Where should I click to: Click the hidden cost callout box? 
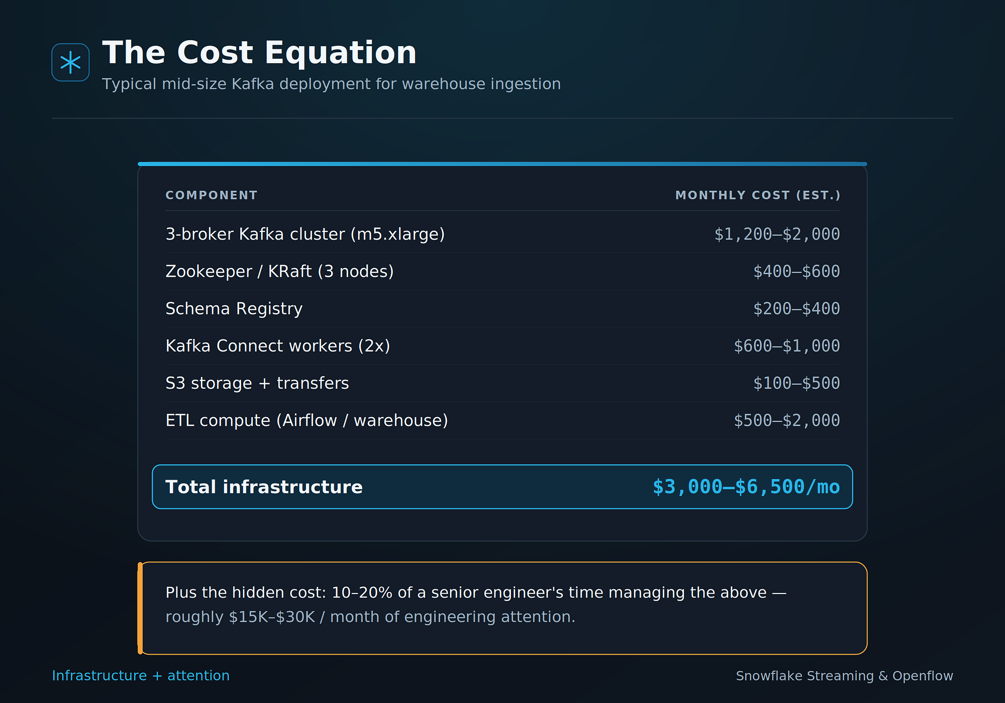[502, 608]
